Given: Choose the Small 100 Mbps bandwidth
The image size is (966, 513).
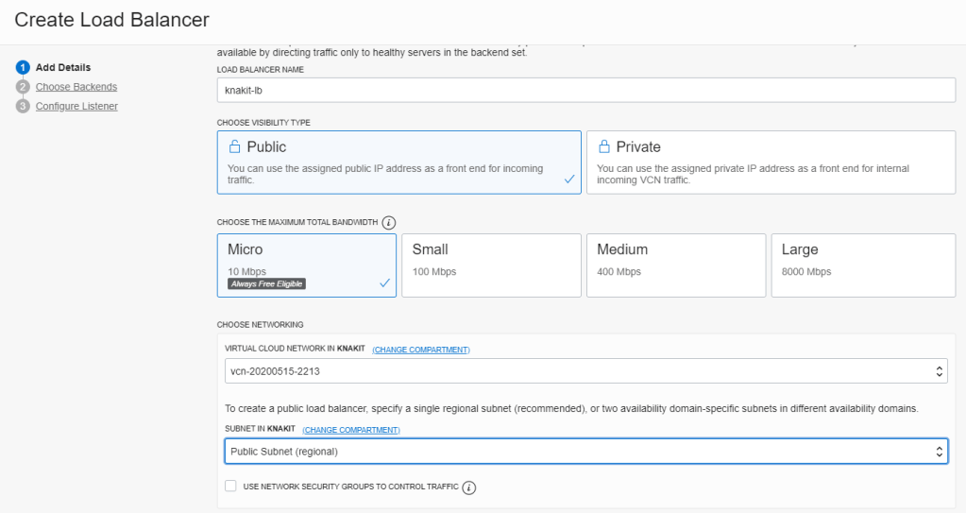Looking at the screenshot, I should click(490, 265).
